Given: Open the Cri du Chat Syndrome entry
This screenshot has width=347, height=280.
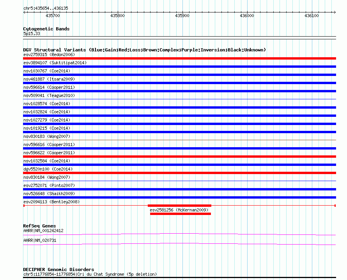Looking at the screenshot, I should coord(90,274).
